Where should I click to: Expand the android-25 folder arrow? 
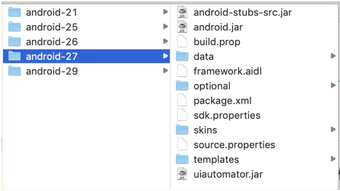coord(165,26)
